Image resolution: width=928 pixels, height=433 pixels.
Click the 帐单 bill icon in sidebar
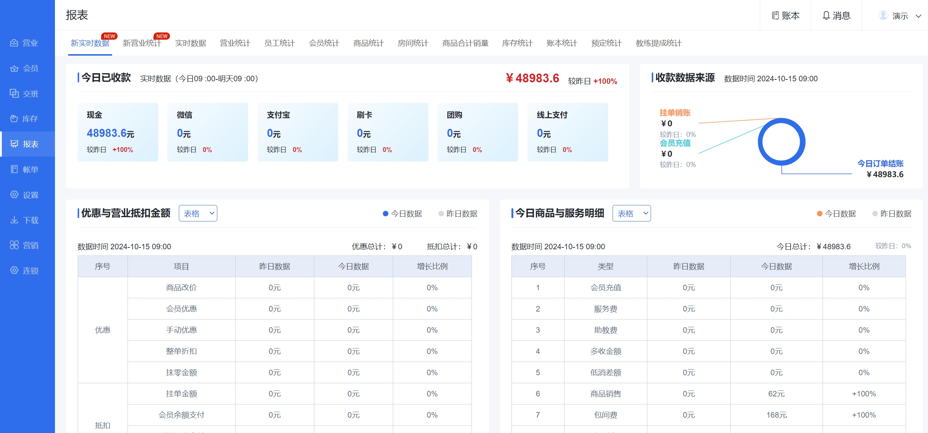click(x=14, y=169)
